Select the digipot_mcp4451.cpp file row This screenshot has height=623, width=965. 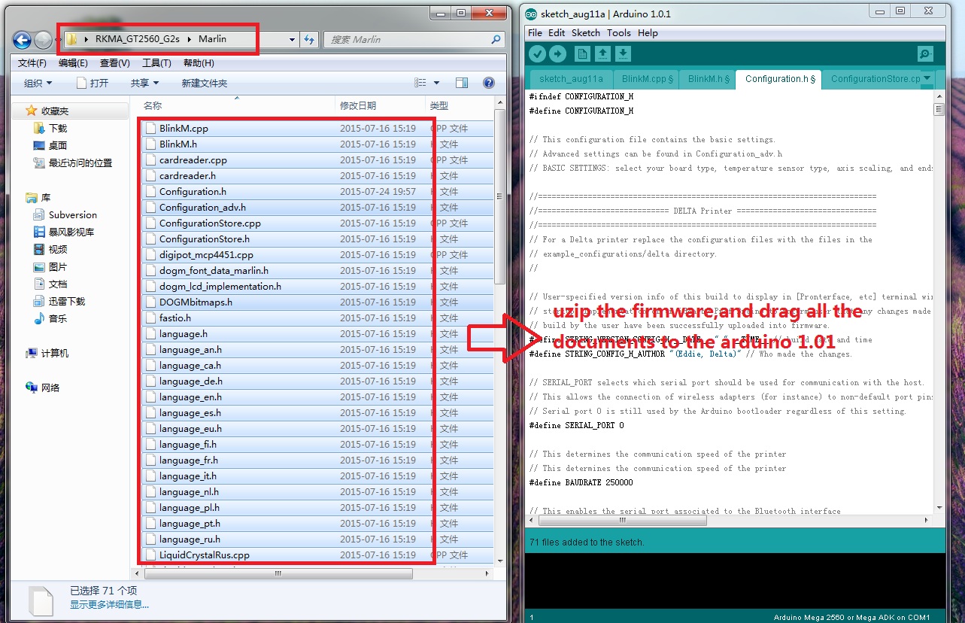point(316,254)
